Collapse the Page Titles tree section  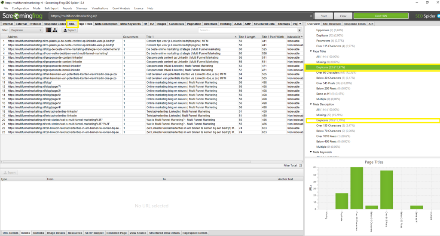click(x=311, y=51)
